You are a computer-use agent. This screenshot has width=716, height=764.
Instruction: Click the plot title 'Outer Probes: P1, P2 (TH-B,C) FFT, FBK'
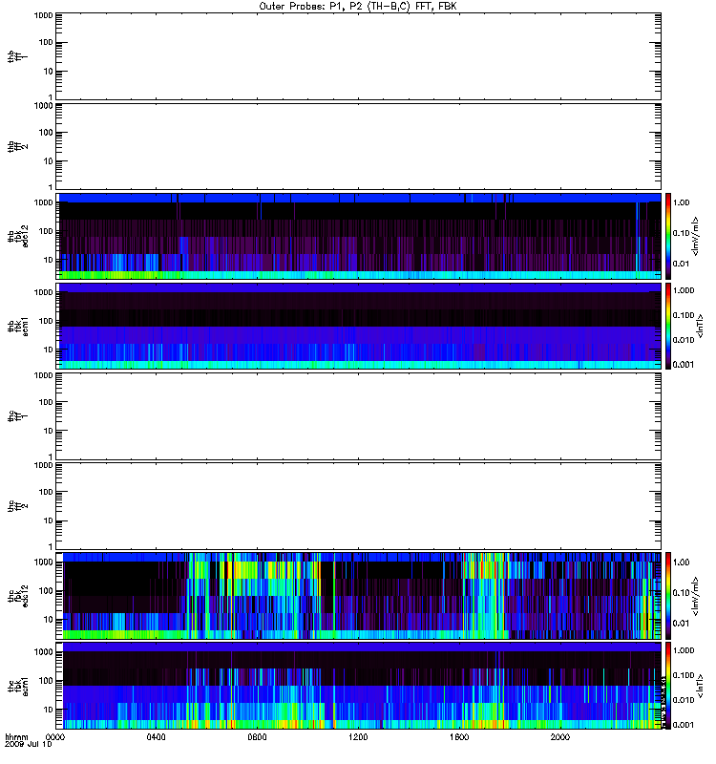[x=358, y=7]
